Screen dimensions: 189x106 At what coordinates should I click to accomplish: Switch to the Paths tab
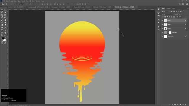coord(173,8)
